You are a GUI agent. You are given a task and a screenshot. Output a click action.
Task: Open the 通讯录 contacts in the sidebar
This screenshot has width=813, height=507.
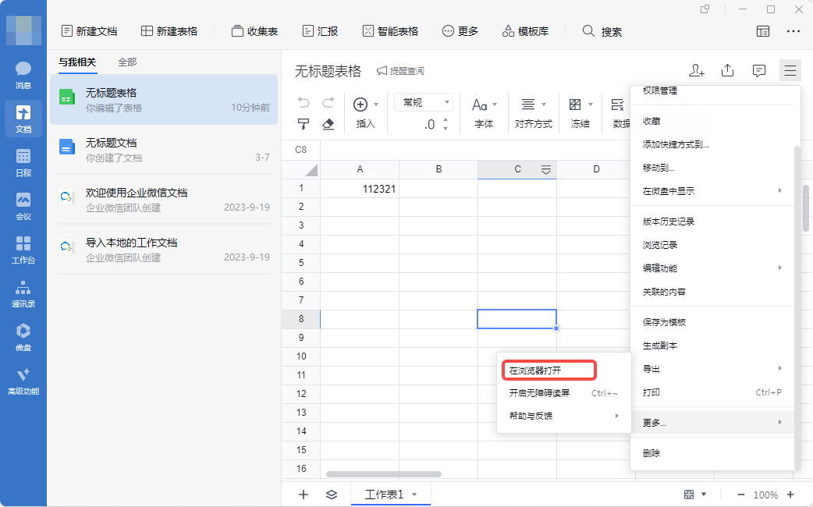tap(23, 293)
